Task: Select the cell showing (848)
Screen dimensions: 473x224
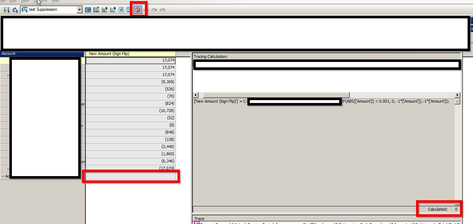Action: pyautogui.click(x=131, y=132)
